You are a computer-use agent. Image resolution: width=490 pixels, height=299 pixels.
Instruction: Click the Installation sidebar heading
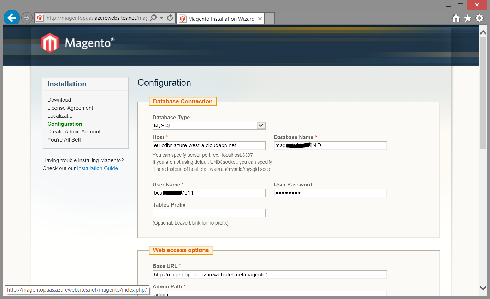(67, 84)
